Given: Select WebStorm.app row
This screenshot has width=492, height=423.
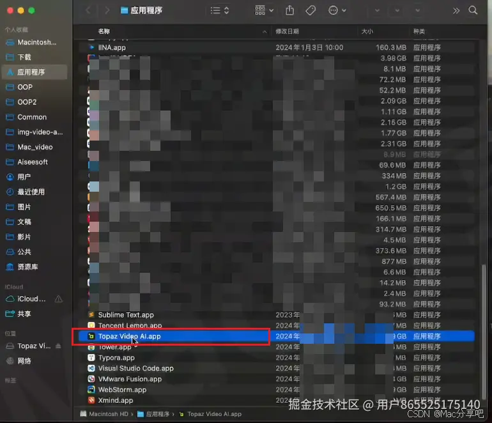Looking at the screenshot, I should point(277,389).
